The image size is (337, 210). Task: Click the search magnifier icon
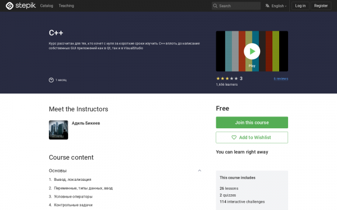215,6
